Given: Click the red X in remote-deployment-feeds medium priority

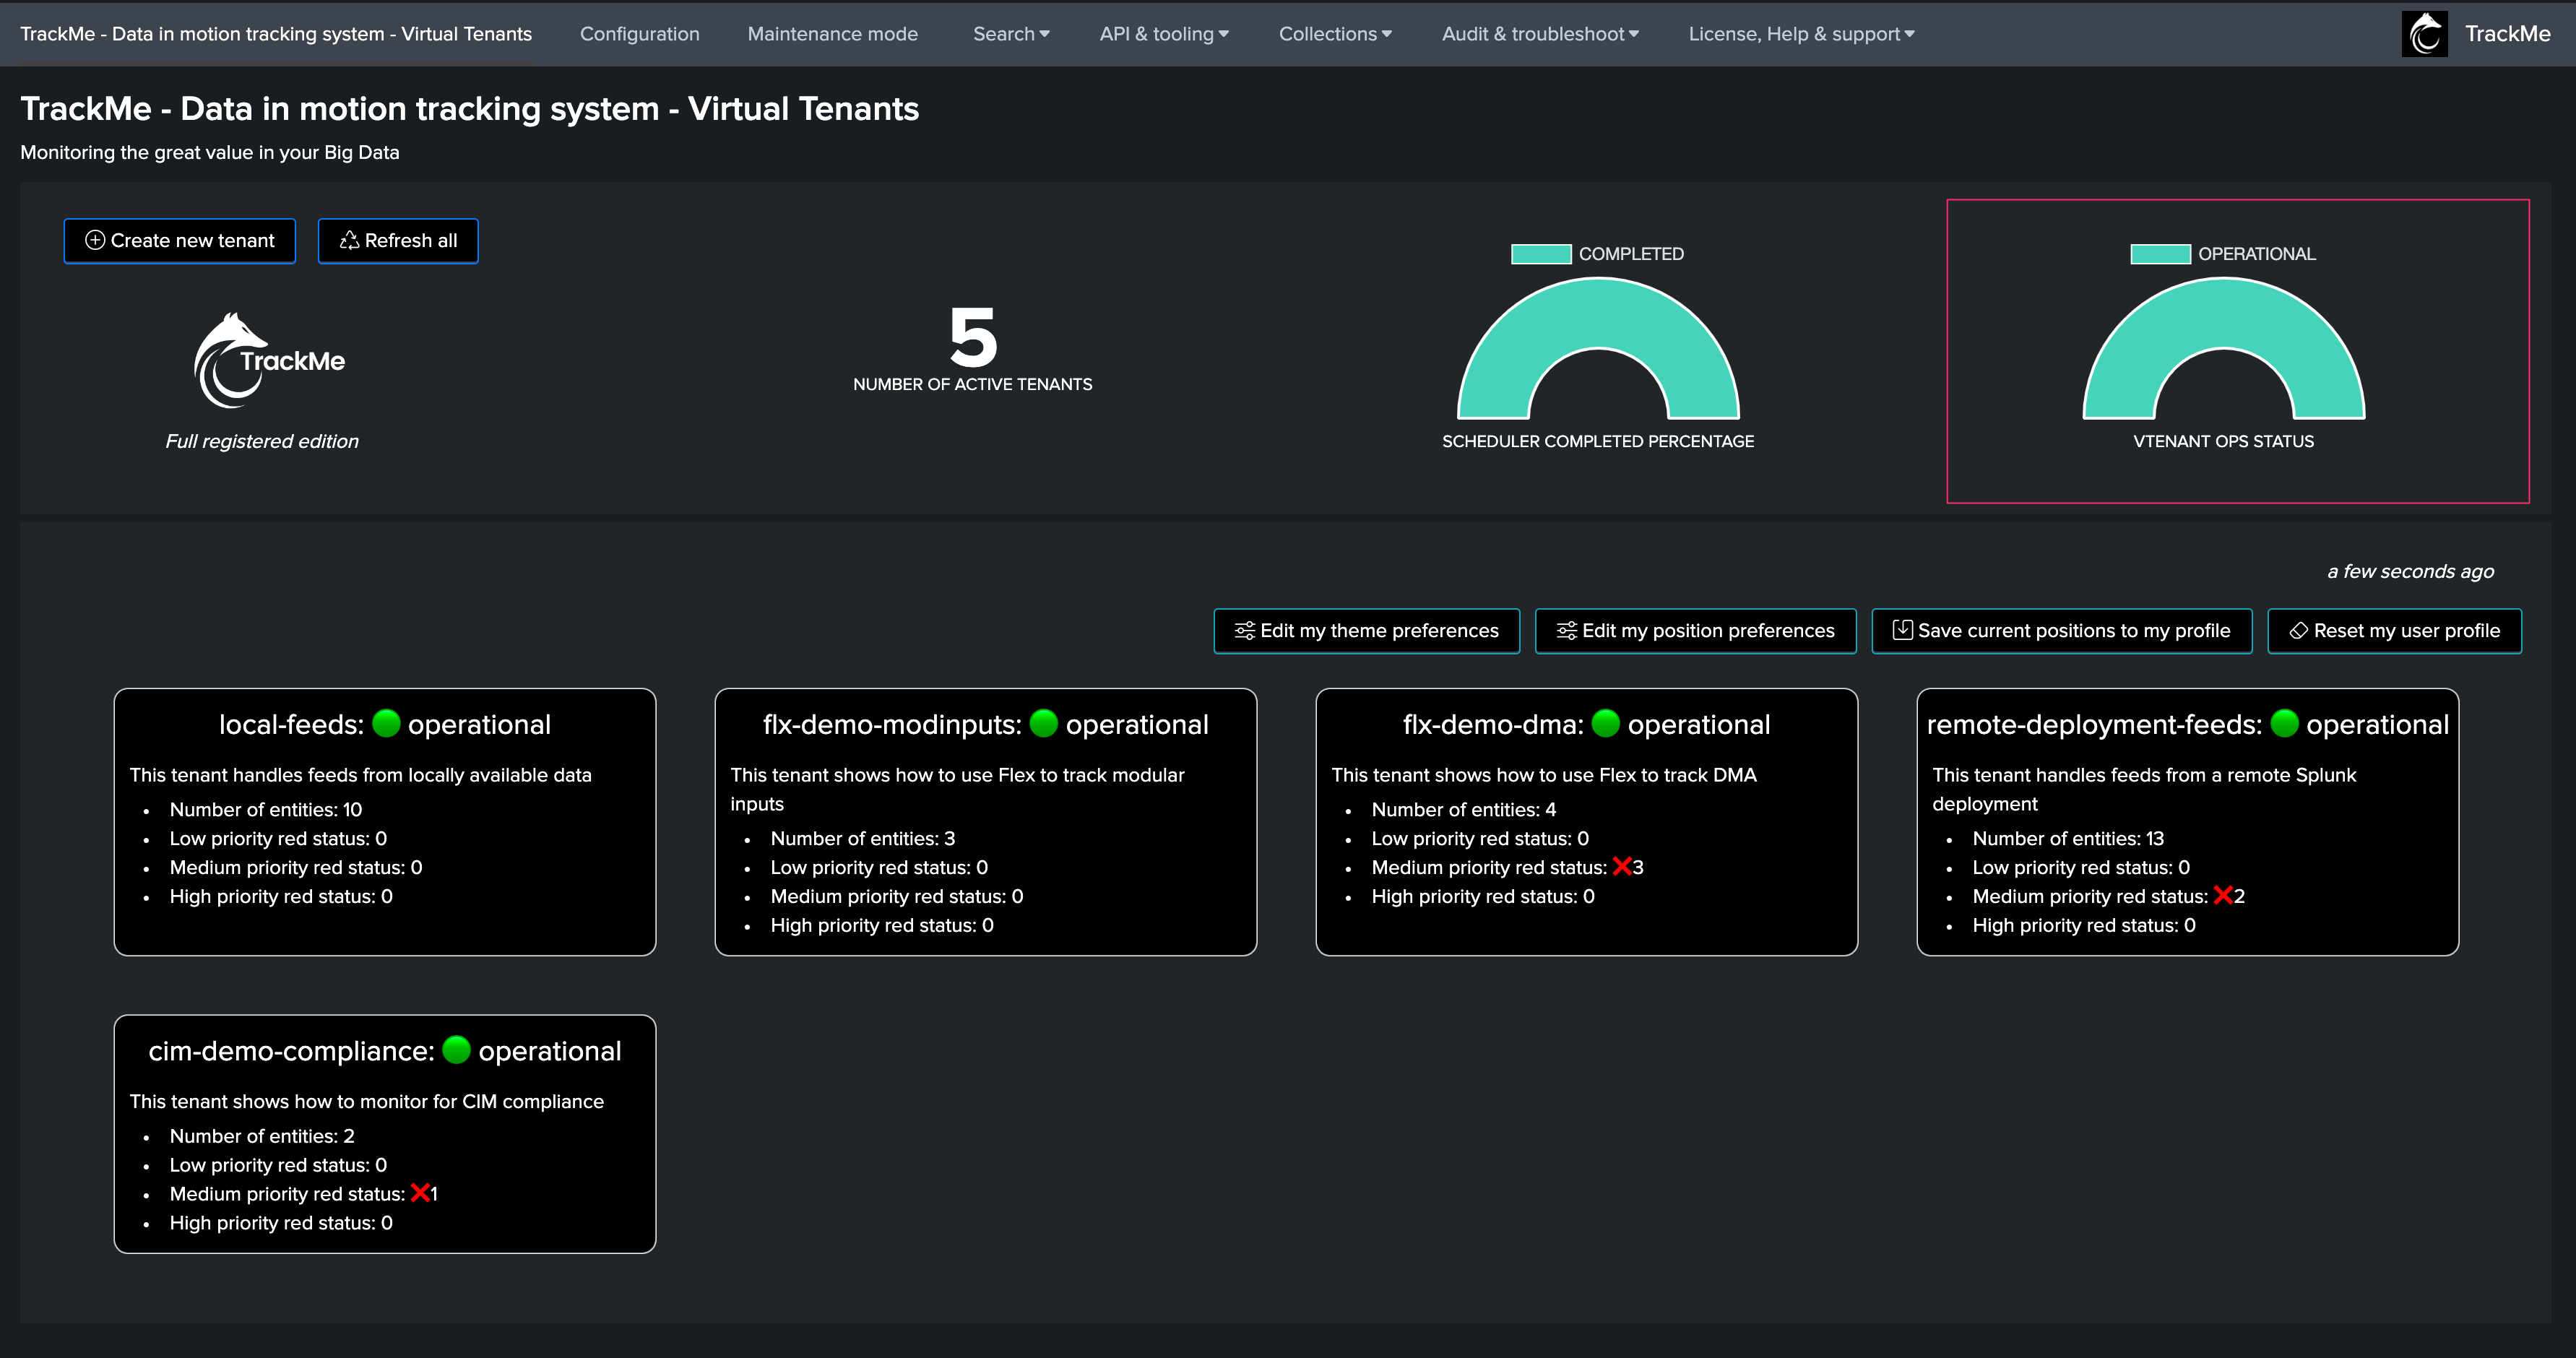Looking at the screenshot, I should click(2223, 896).
